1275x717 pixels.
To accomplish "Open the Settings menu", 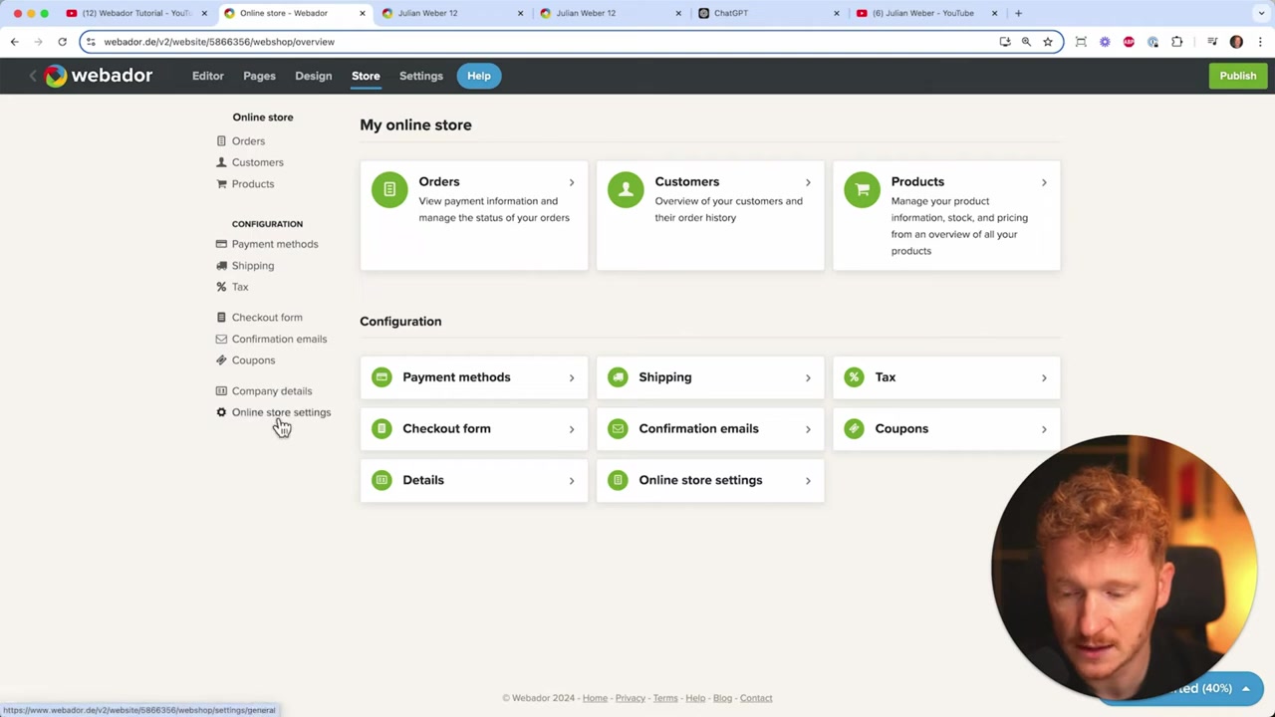I will pos(421,76).
